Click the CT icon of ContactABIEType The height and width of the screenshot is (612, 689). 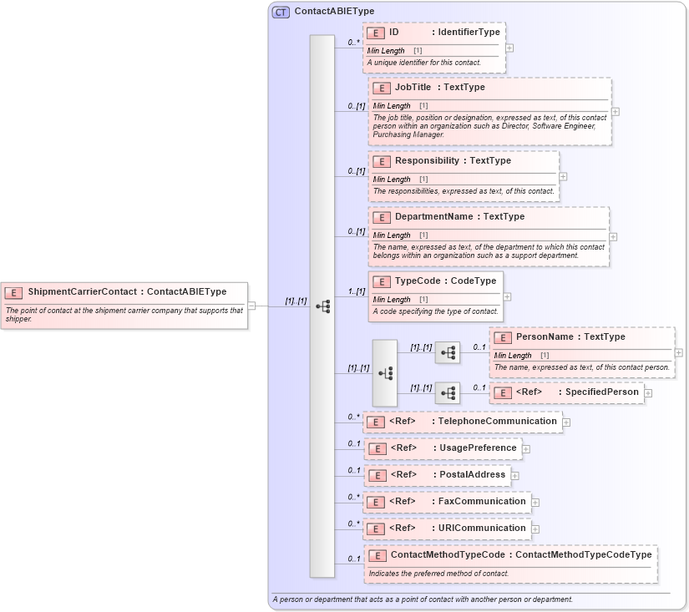tap(281, 12)
